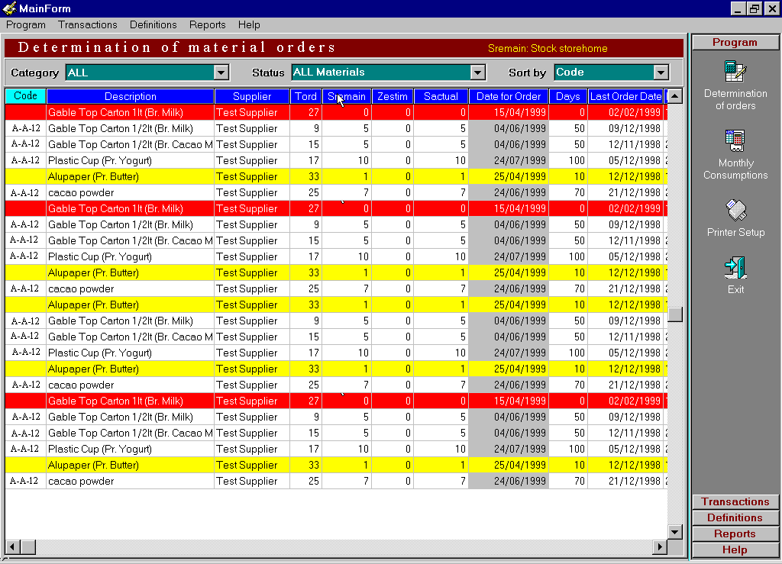Open the Definitions menu in menu bar
The width and height of the screenshot is (782, 564).
pos(153,25)
